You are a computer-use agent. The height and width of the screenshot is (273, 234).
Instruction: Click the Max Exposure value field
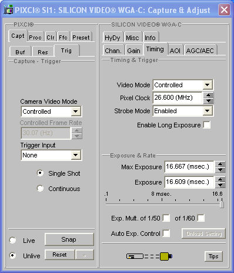click(x=189, y=167)
